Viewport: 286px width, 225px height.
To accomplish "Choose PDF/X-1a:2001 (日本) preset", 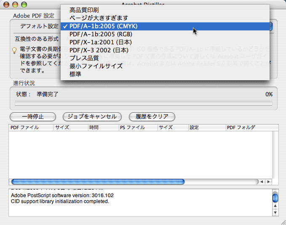I will tap(100, 42).
